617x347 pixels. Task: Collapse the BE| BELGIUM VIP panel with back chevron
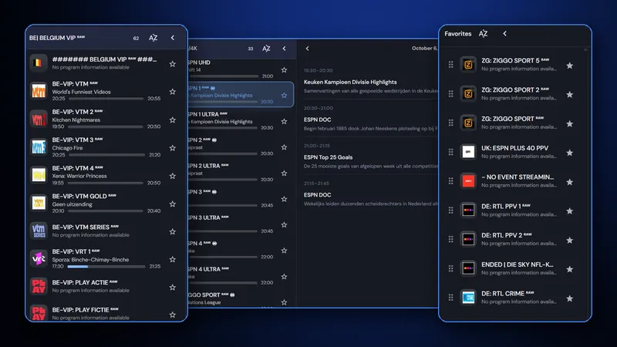172,38
